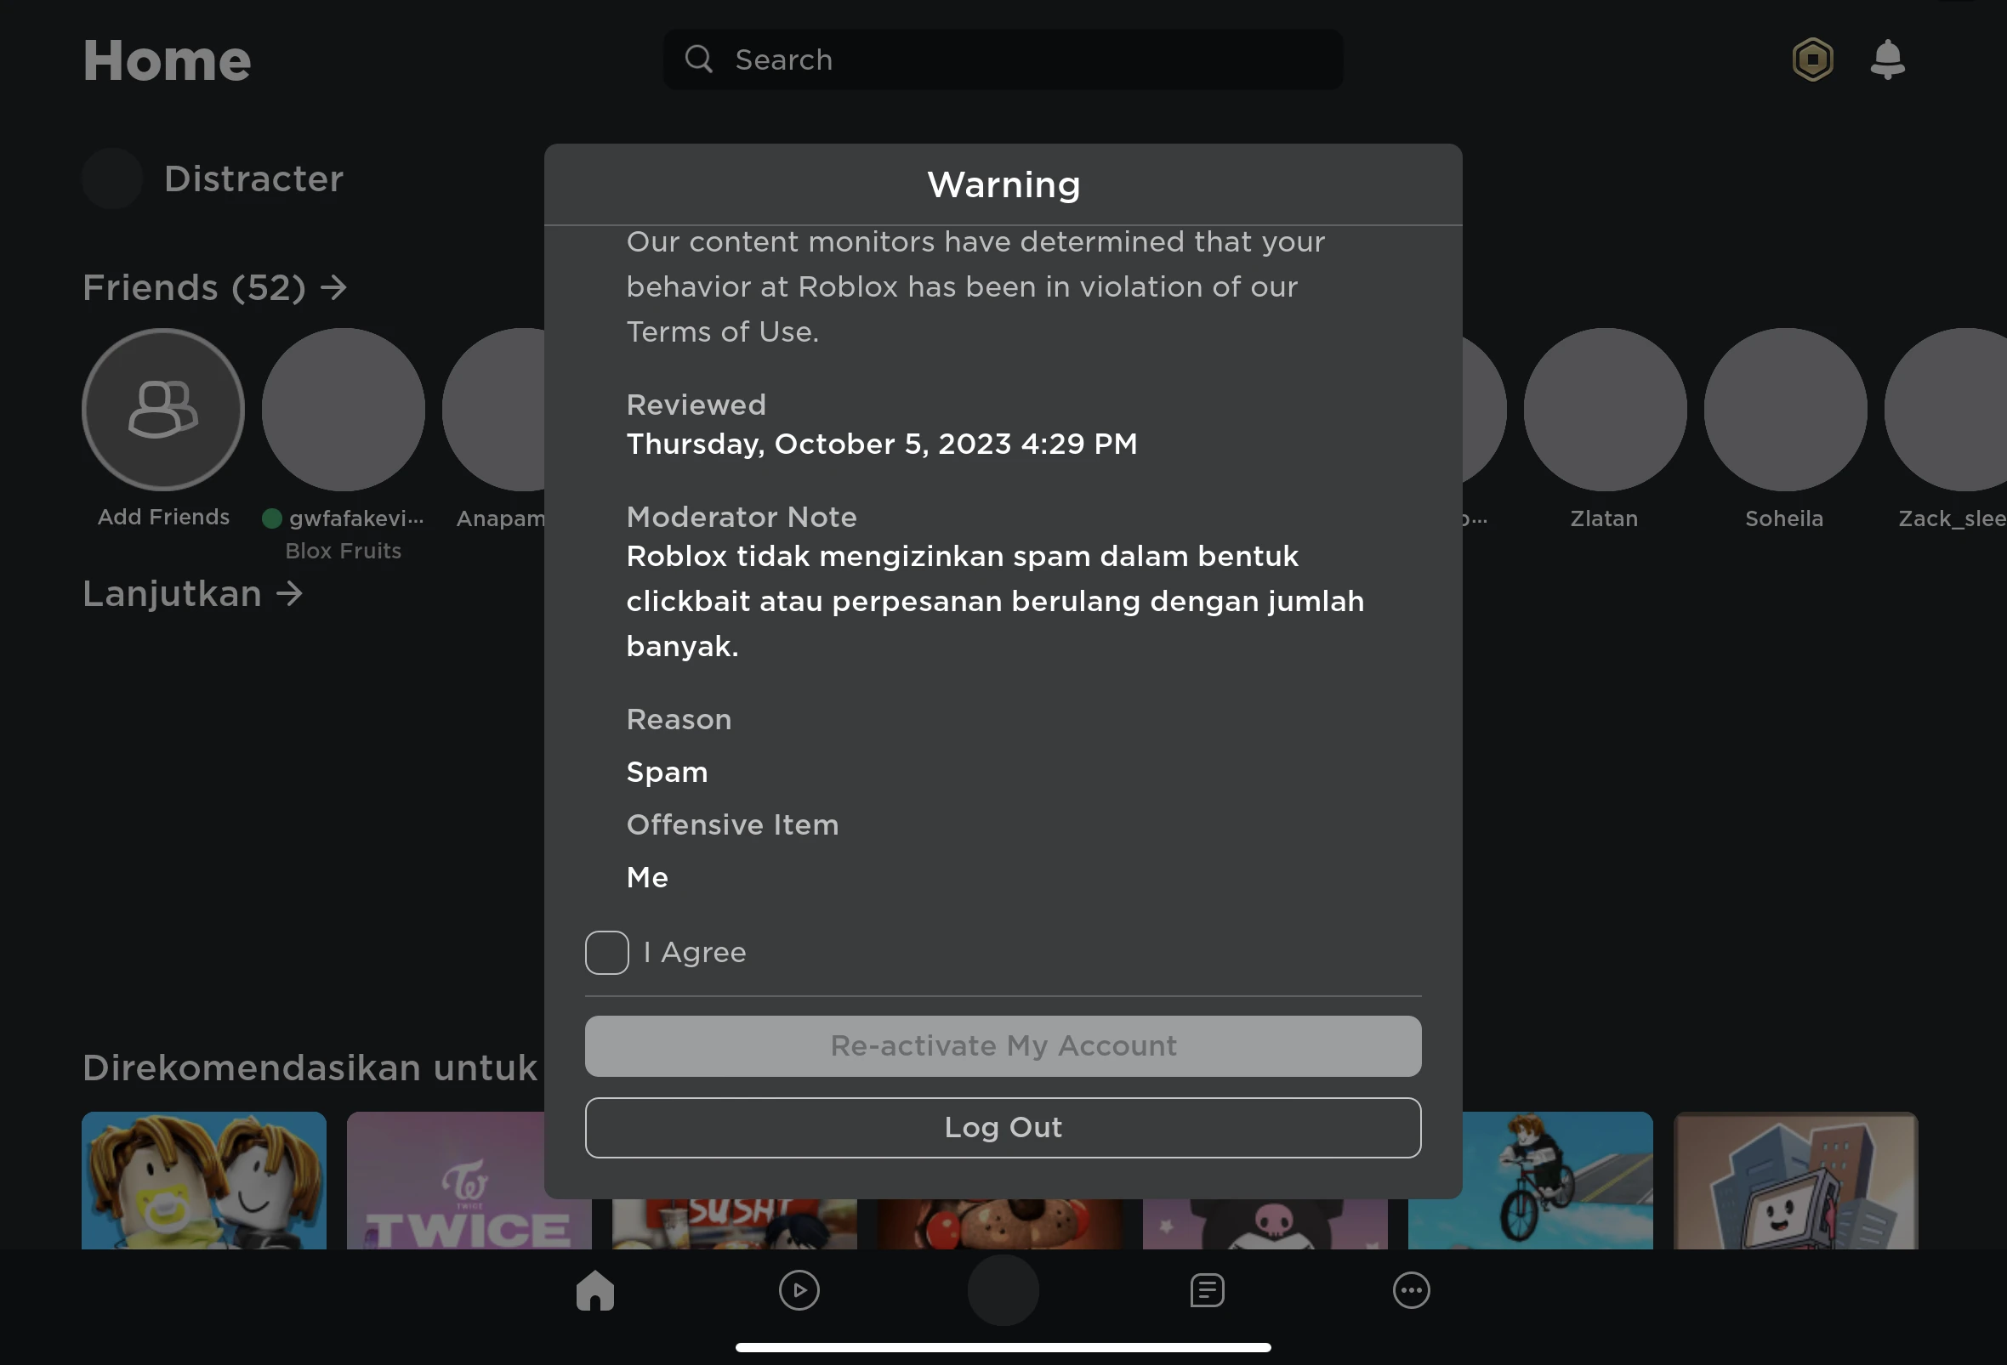Open friend Zlatan's avatar

(x=1604, y=409)
